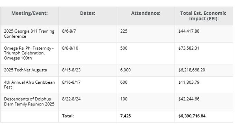Image resolution: width=238 pixels, height=129 pixels.
Task: Click the Total Est. Economic Impact header
Action: coord(204,16)
